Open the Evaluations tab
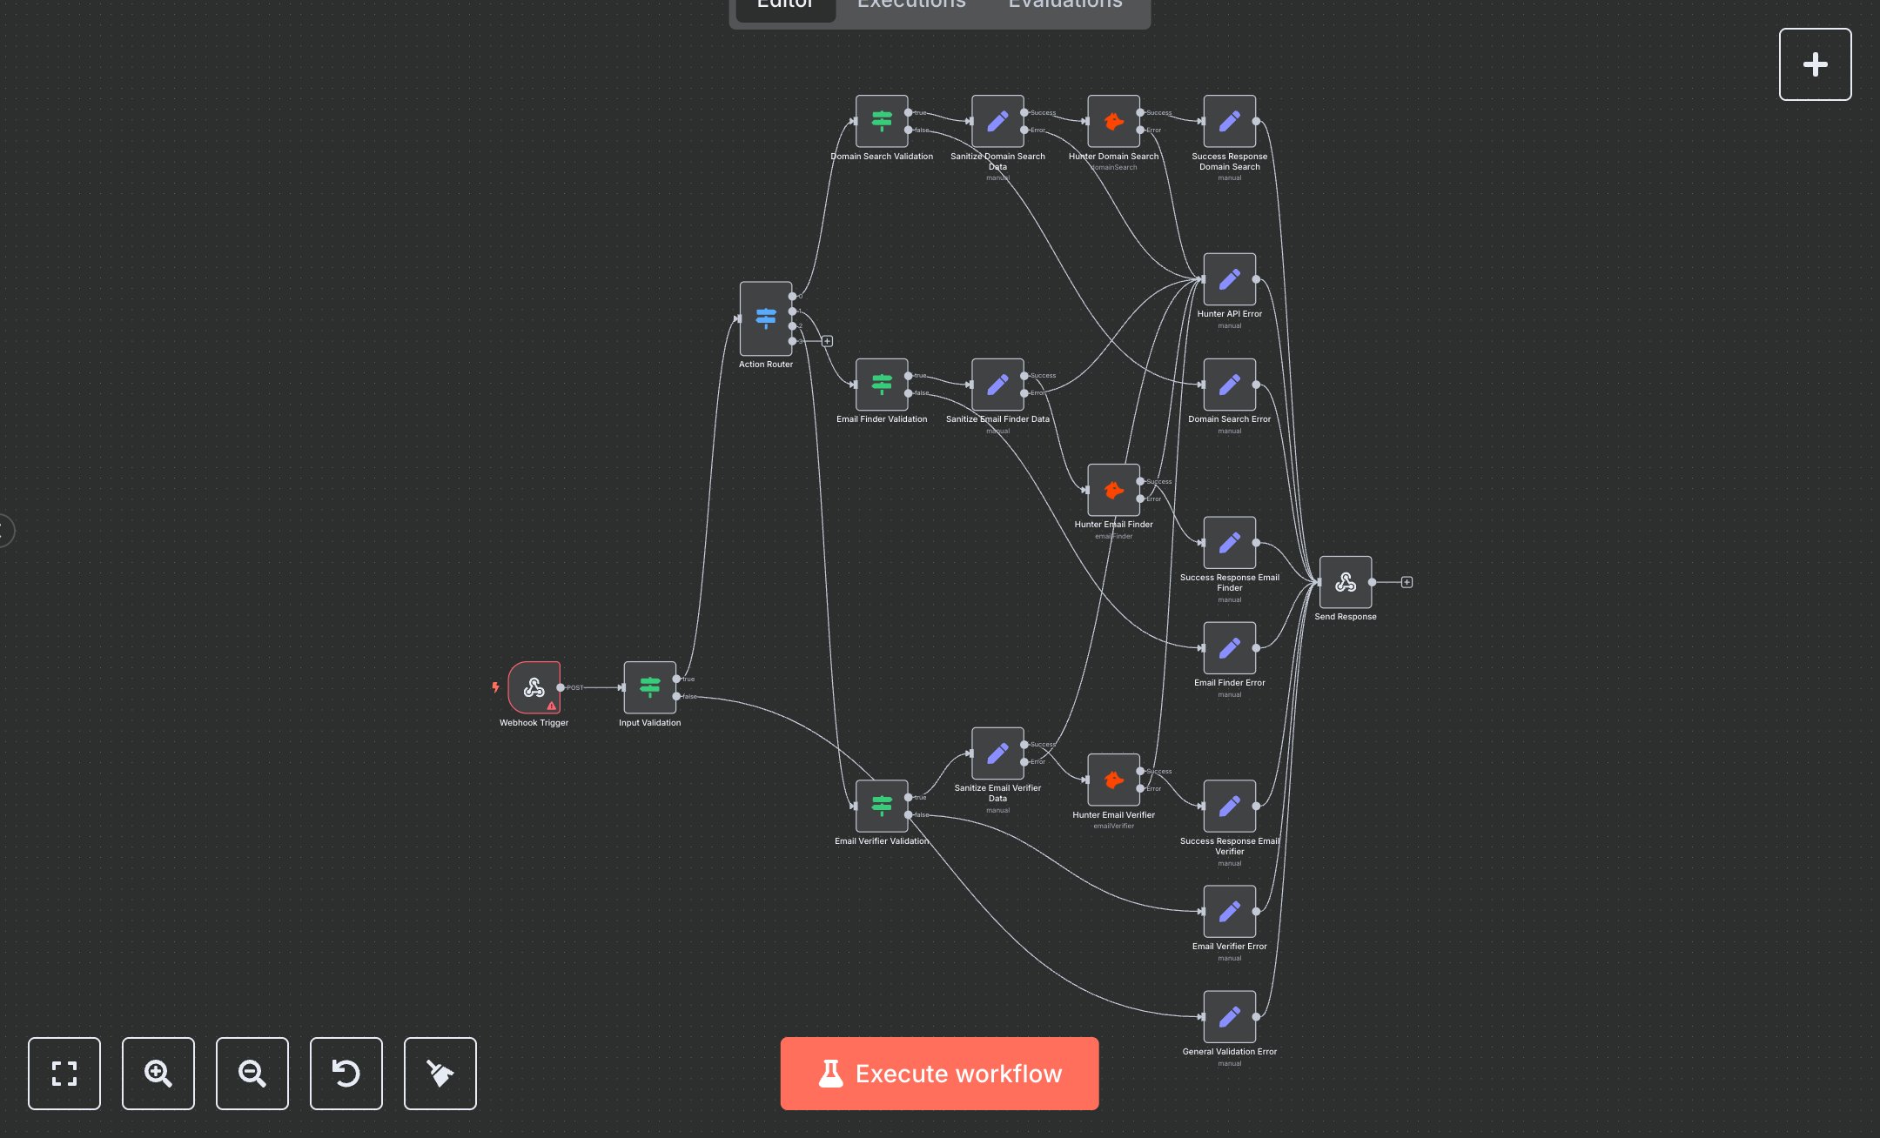The width and height of the screenshot is (1880, 1138). click(x=1064, y=5)
